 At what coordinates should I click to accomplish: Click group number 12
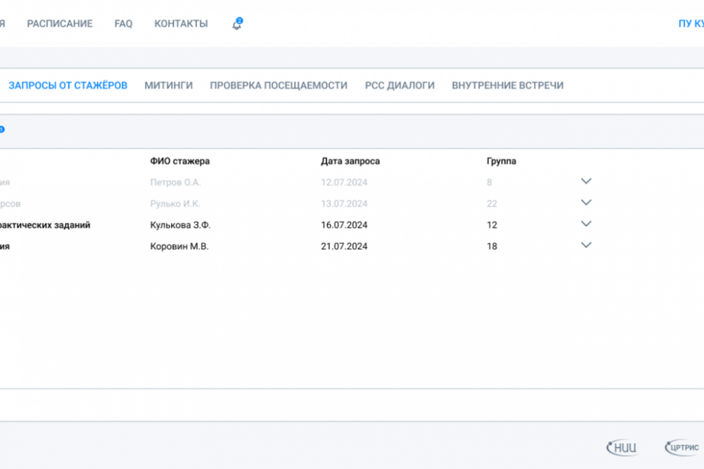coord(492,225)
